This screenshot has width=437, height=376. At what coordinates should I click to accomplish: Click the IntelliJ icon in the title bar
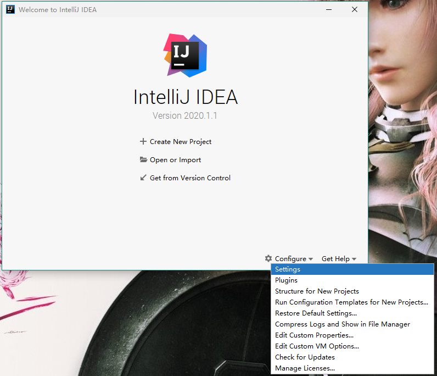tap(10, 9)
